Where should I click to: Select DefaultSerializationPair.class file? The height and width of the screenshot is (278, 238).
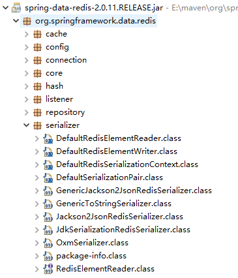tap(110, 178)
